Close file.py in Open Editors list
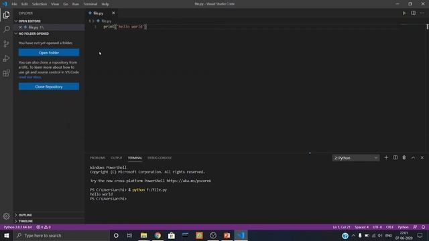Viewport: 429px width, 241px height. (x=20, y=27)
